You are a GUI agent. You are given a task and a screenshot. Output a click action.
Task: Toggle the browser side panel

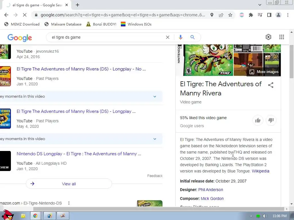coord(269,15)
